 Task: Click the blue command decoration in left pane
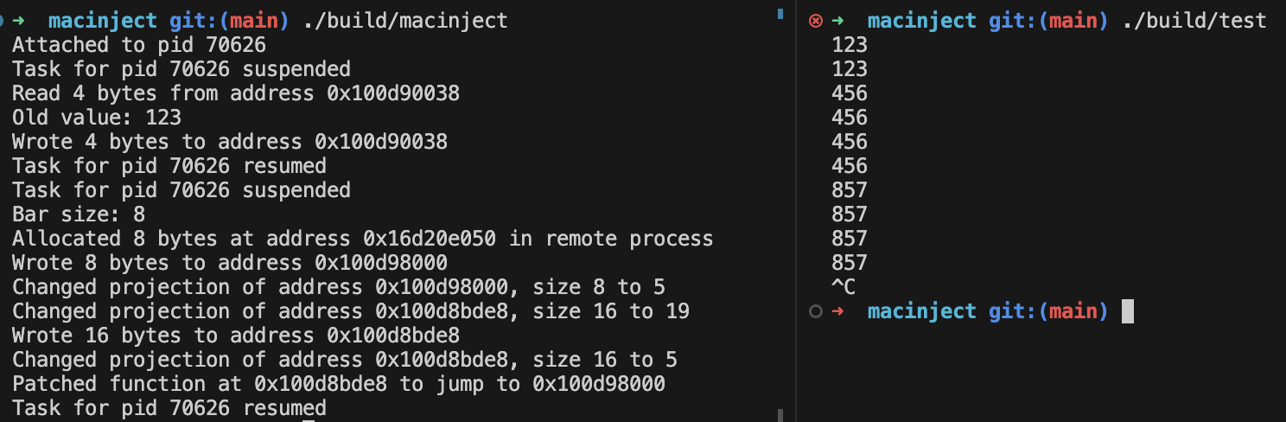(2, 21)
